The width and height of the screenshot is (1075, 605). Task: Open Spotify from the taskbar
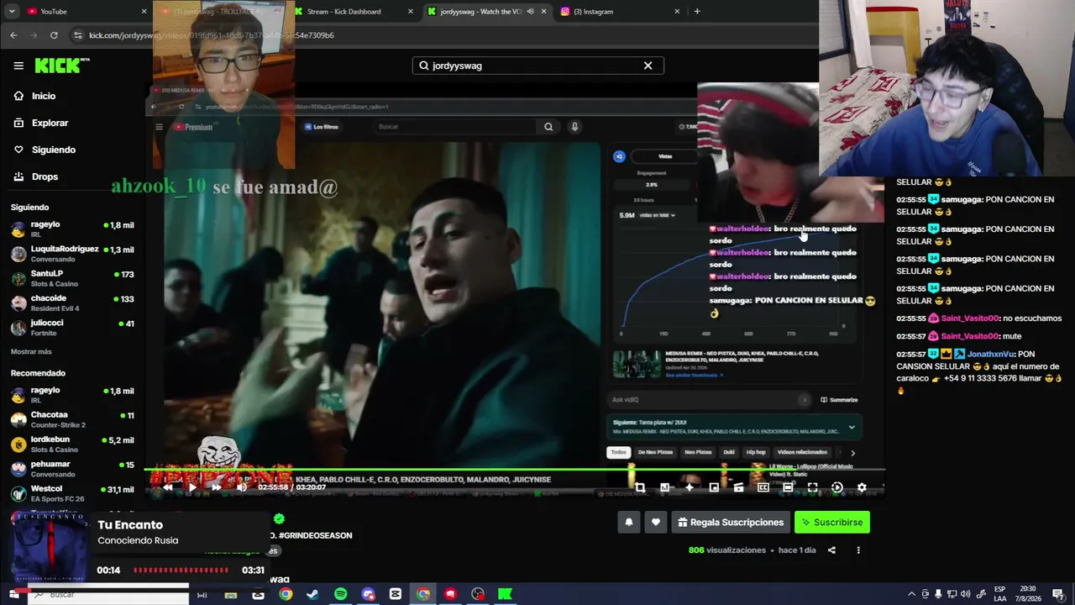click(x=340, y=594)
